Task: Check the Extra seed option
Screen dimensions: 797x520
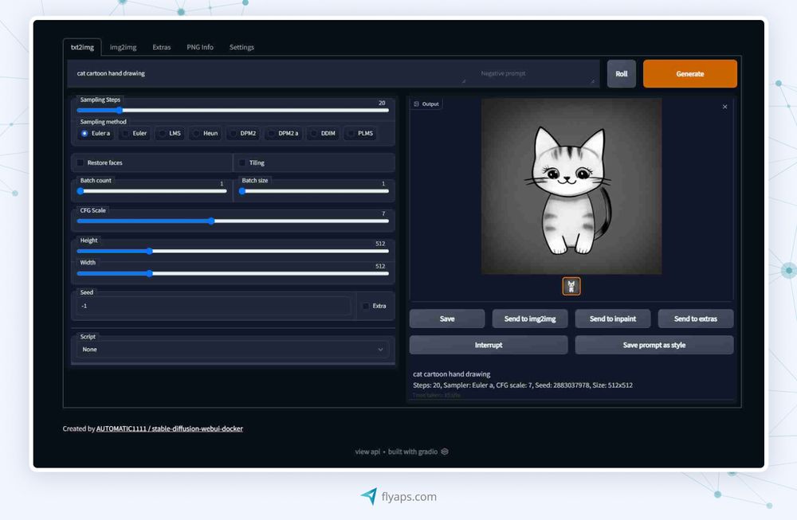Action: 366,306
